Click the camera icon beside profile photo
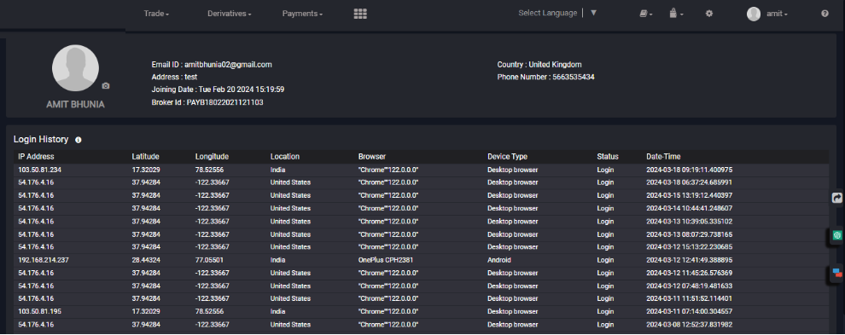 pos(106,86)
